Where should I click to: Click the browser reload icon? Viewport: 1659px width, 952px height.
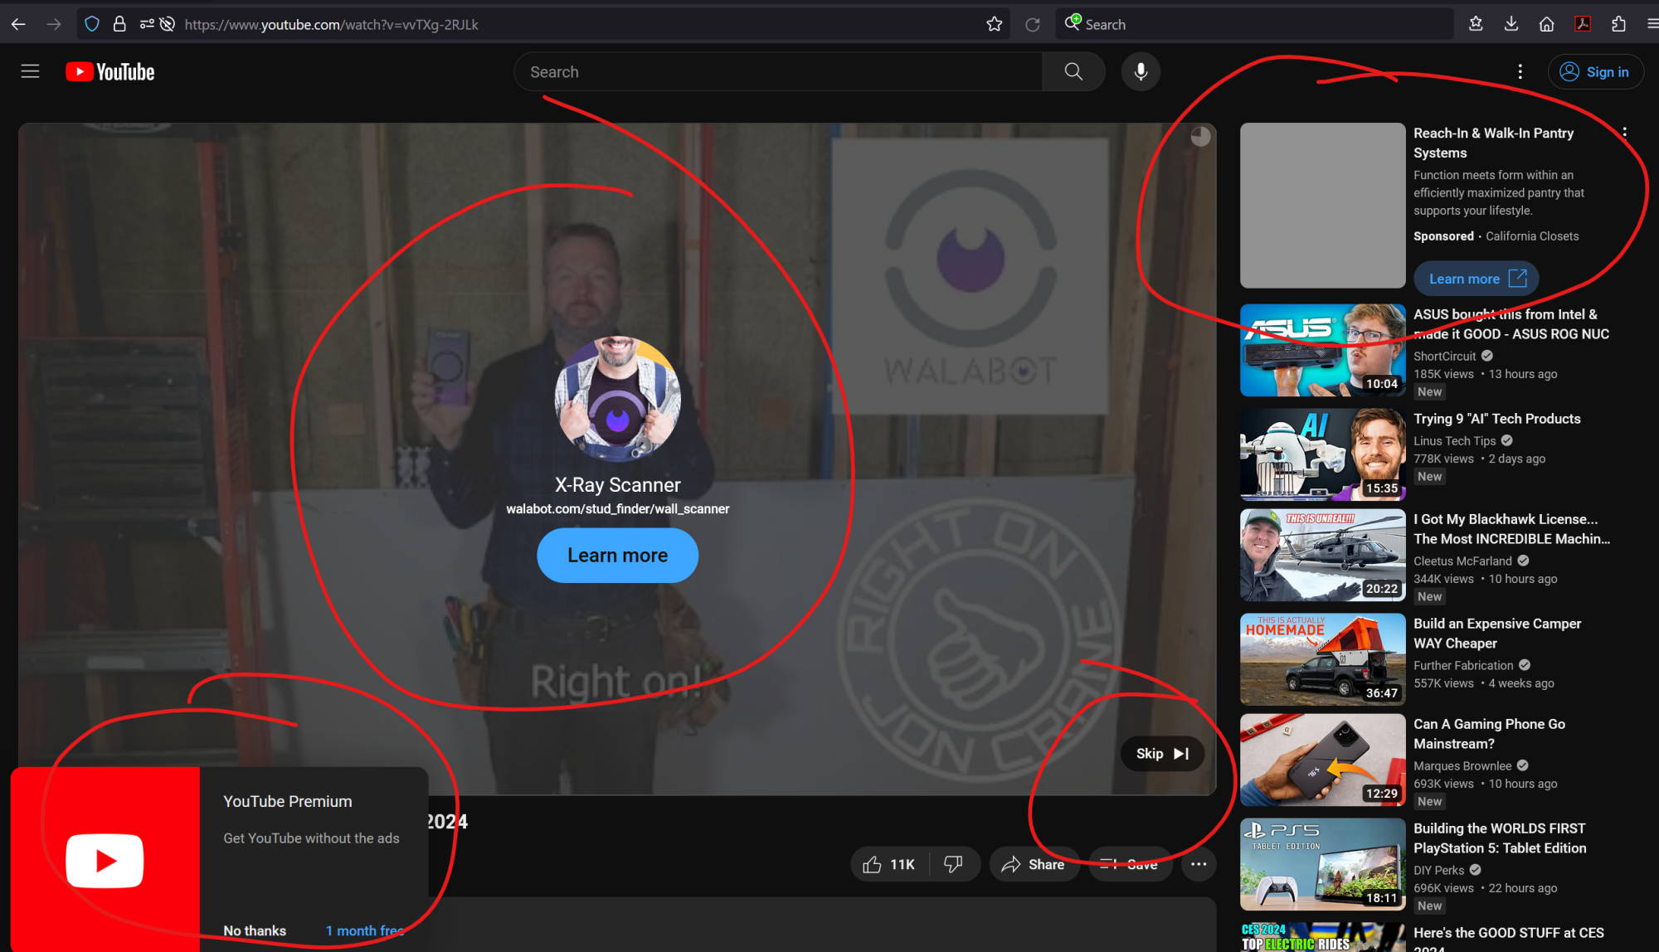tap(1033, 24)
